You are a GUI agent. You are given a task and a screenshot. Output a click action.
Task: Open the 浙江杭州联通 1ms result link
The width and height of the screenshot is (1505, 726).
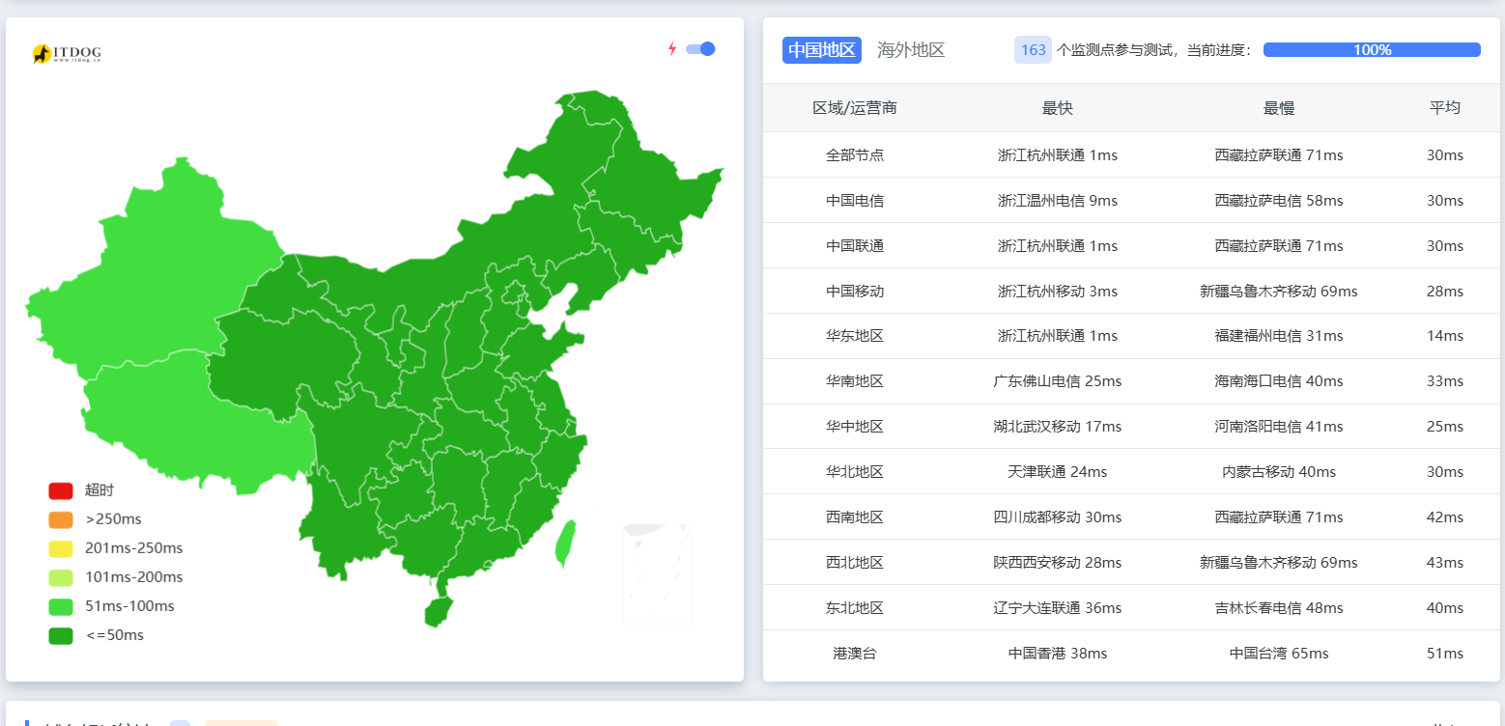tap(1058, 154)
